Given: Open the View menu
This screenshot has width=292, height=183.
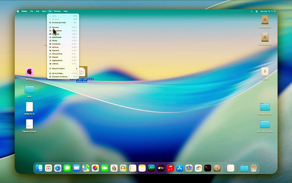Looking at the screenshot, I should [x=44, y=11].
